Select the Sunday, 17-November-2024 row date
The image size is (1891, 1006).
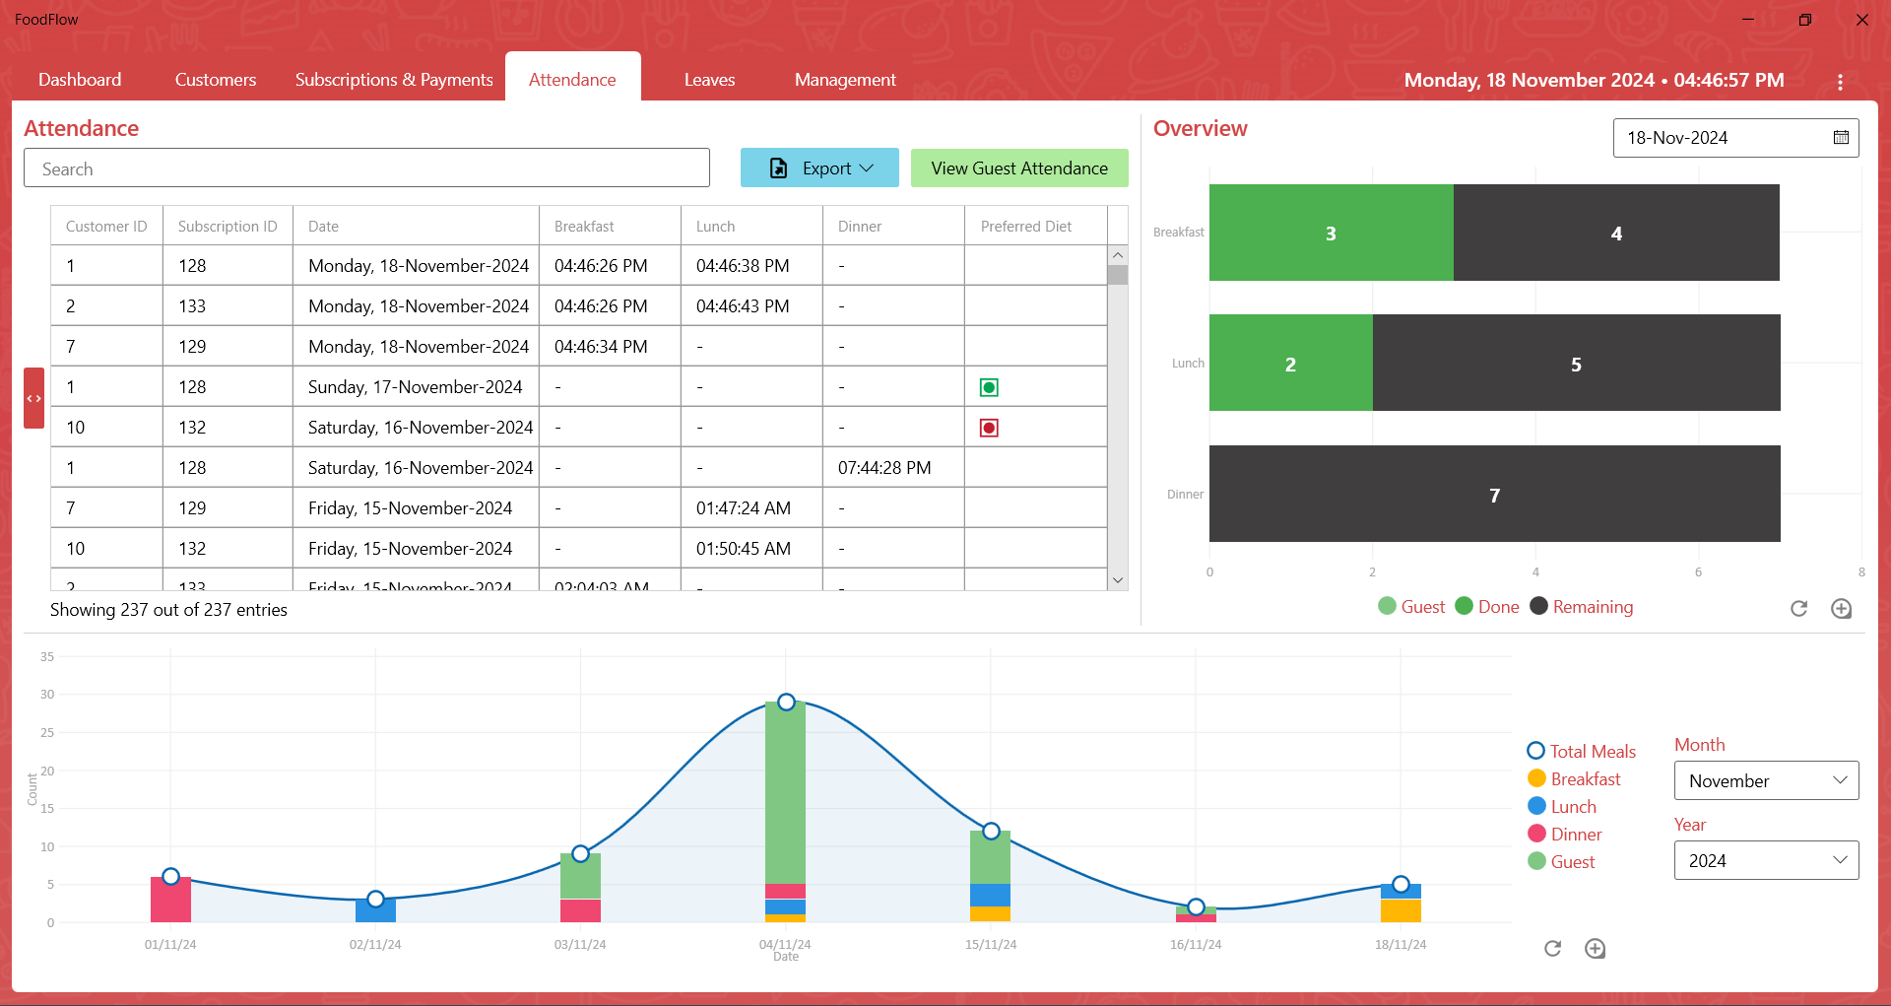point(415,387)
